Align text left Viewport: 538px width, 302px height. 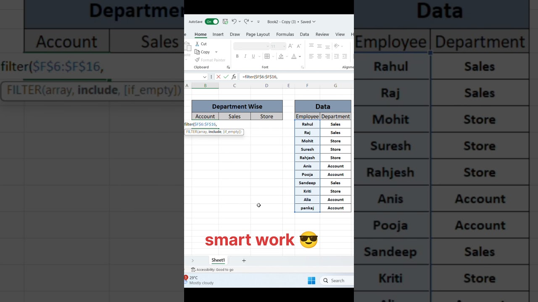311,56
